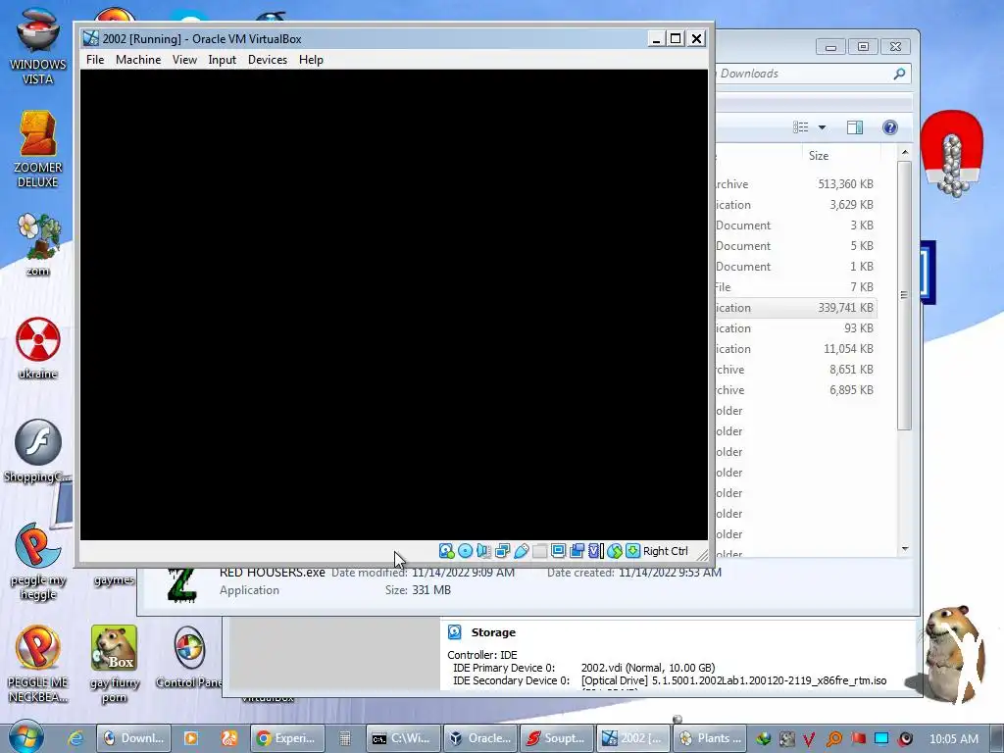Select the row with size 11,054 KB
This screenshot has width=1004, height=753.
coord(795,348)
